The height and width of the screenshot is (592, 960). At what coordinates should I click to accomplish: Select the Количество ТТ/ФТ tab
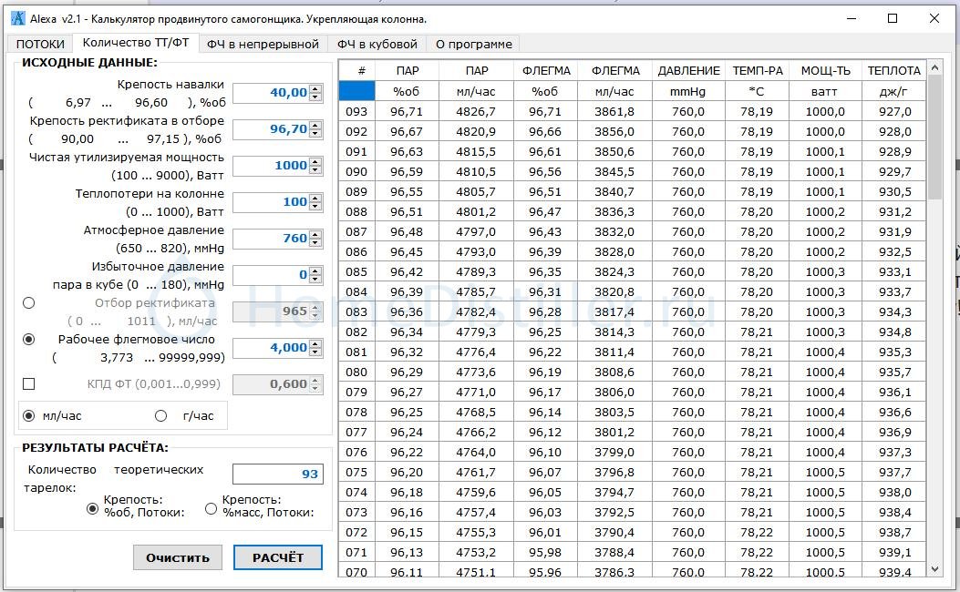[x=136, y=43]
